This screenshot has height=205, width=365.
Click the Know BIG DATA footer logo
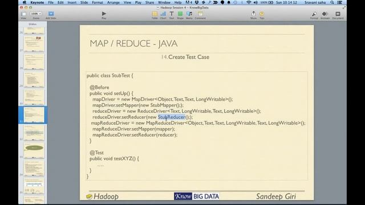point(196,196)
